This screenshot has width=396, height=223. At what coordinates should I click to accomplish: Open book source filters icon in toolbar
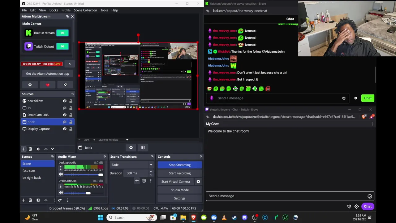pos(143,148)
